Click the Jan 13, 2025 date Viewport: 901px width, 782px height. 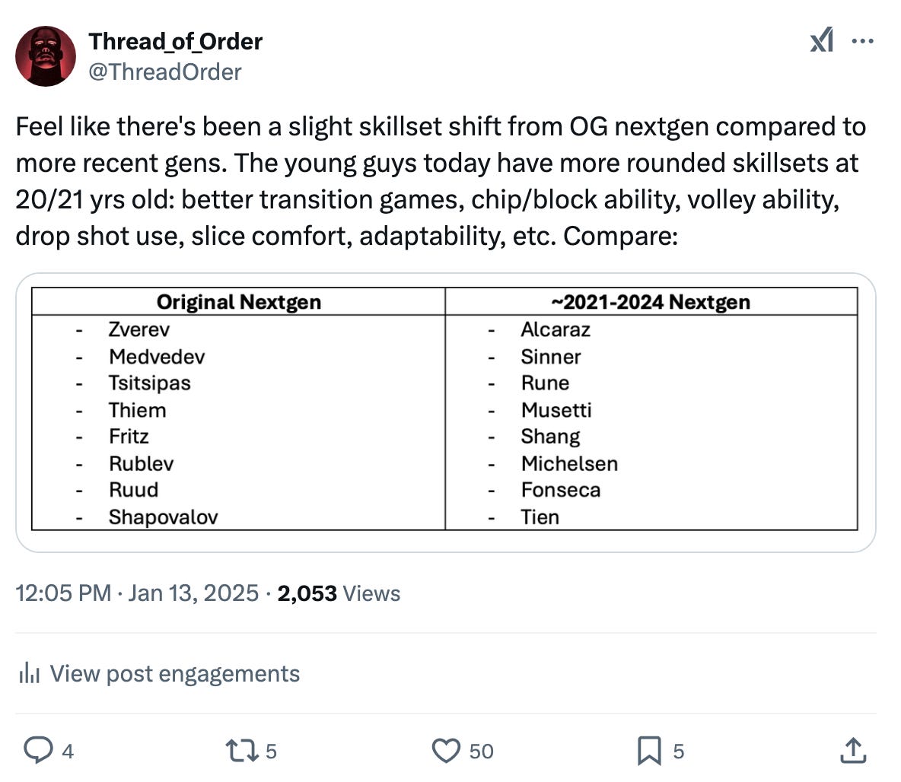(x=193, y=593)
